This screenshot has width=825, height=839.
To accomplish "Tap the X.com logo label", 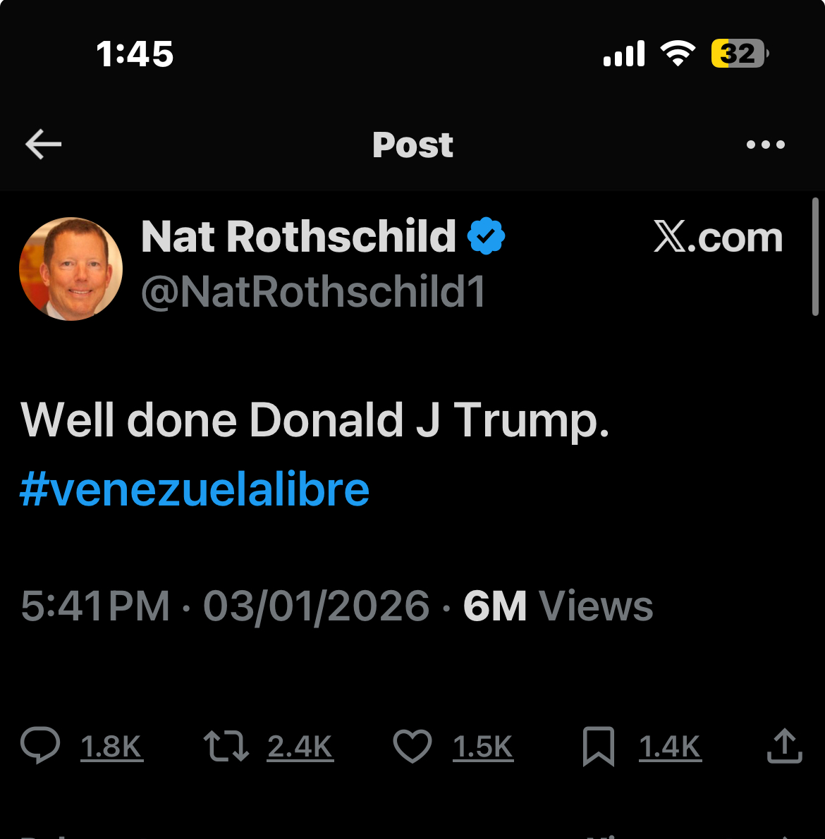I will tap(718, 238).
